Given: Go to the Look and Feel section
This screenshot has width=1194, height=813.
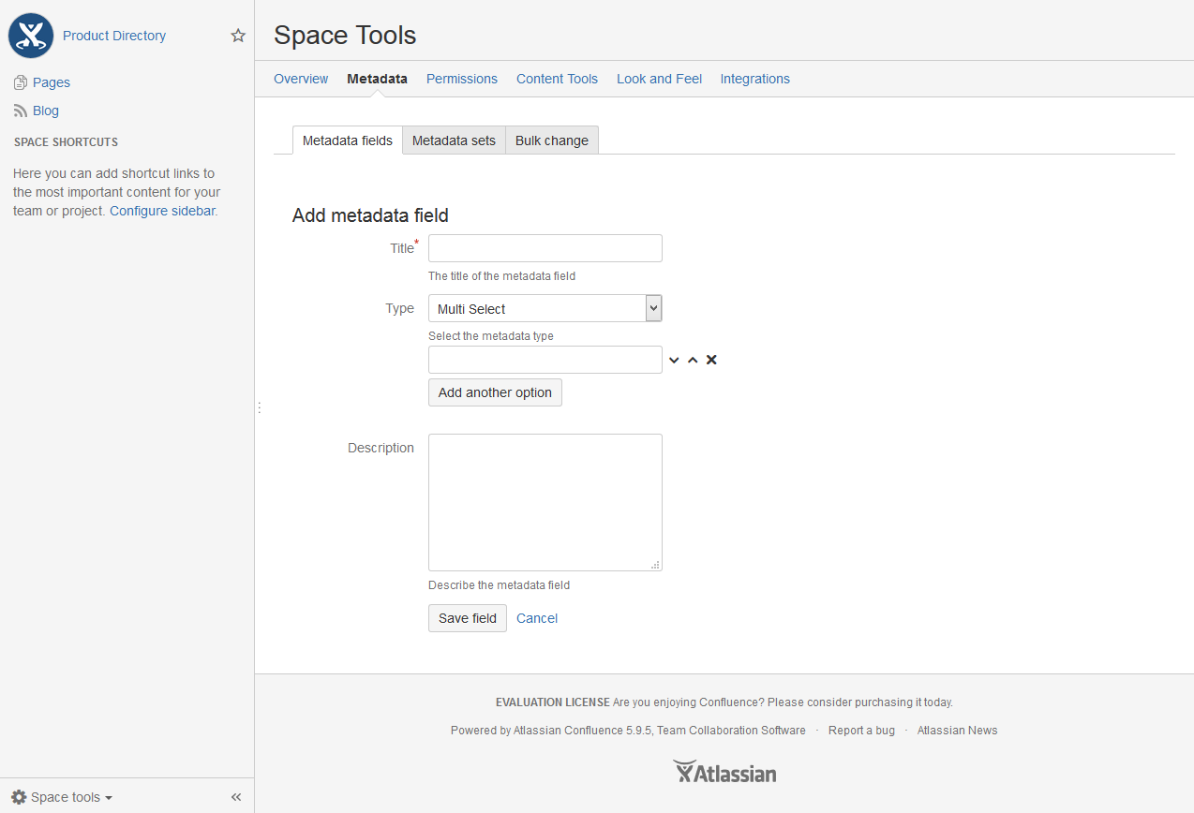Looking at the screenshot, I should click(659, 79).
